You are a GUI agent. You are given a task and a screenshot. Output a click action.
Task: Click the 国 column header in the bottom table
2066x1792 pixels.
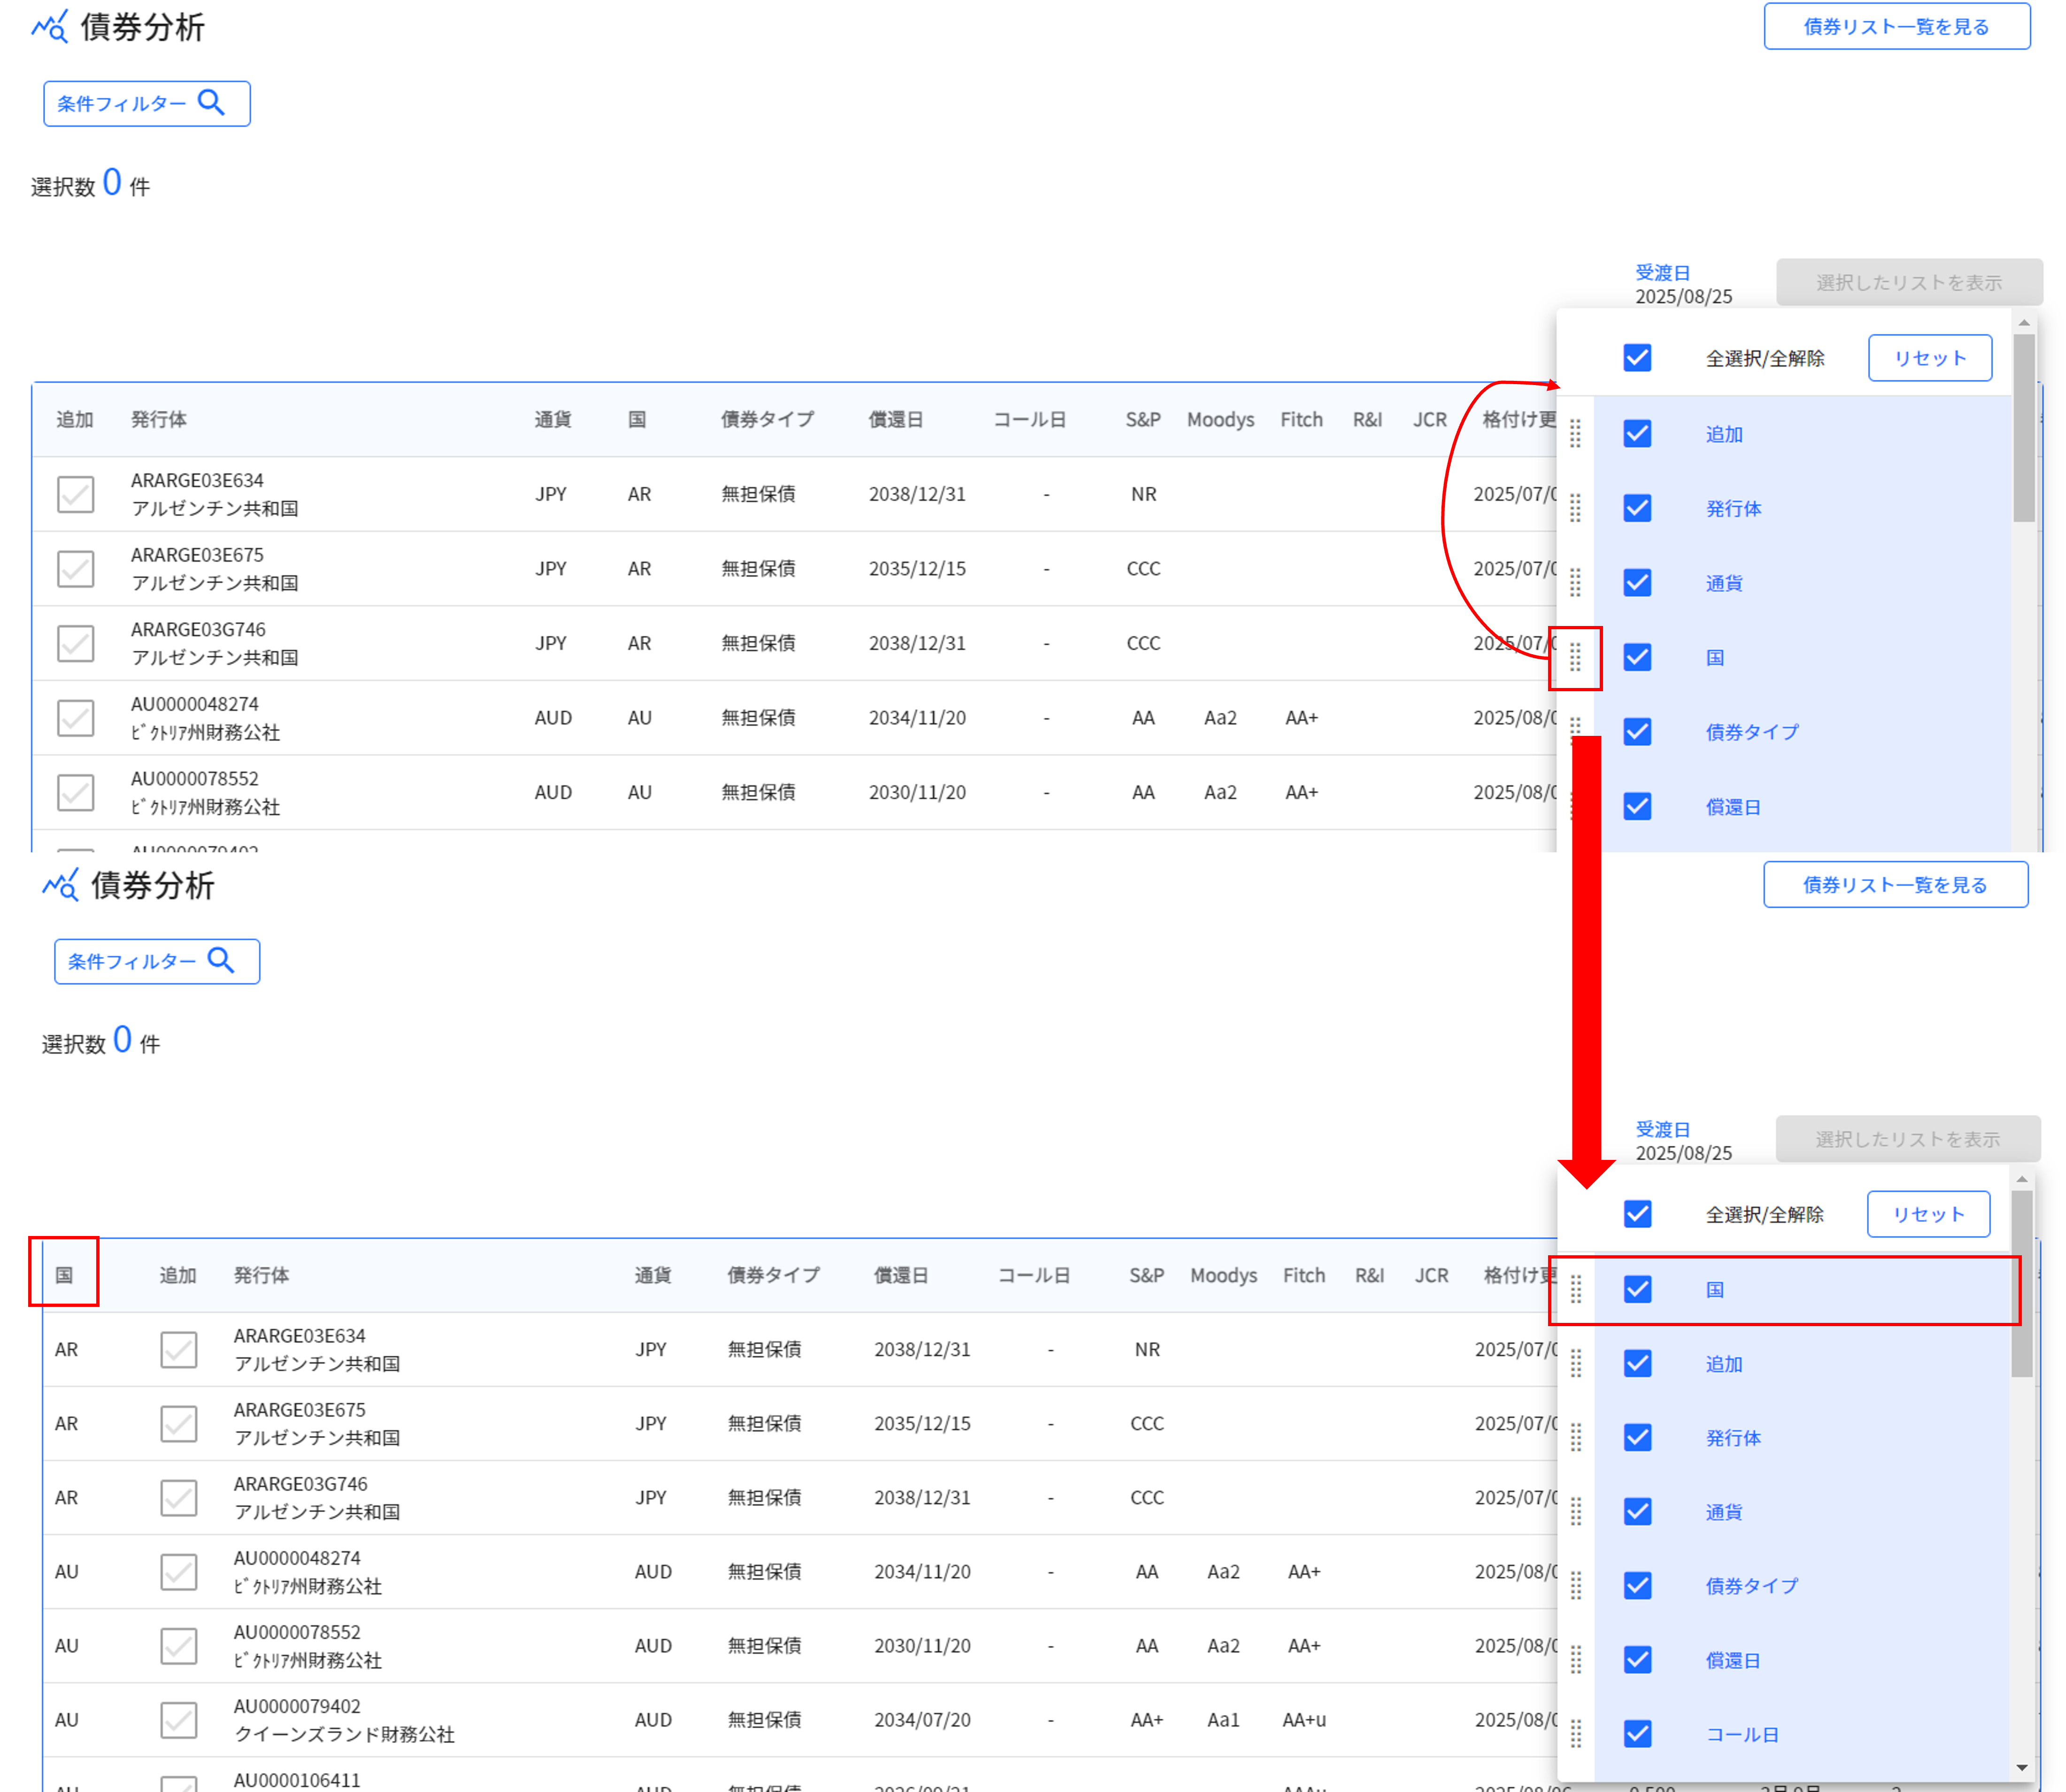tap(64, 1275)
